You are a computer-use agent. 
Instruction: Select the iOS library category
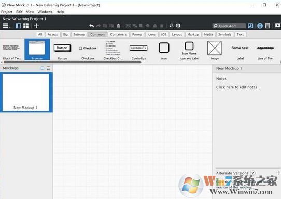point(164,34)
